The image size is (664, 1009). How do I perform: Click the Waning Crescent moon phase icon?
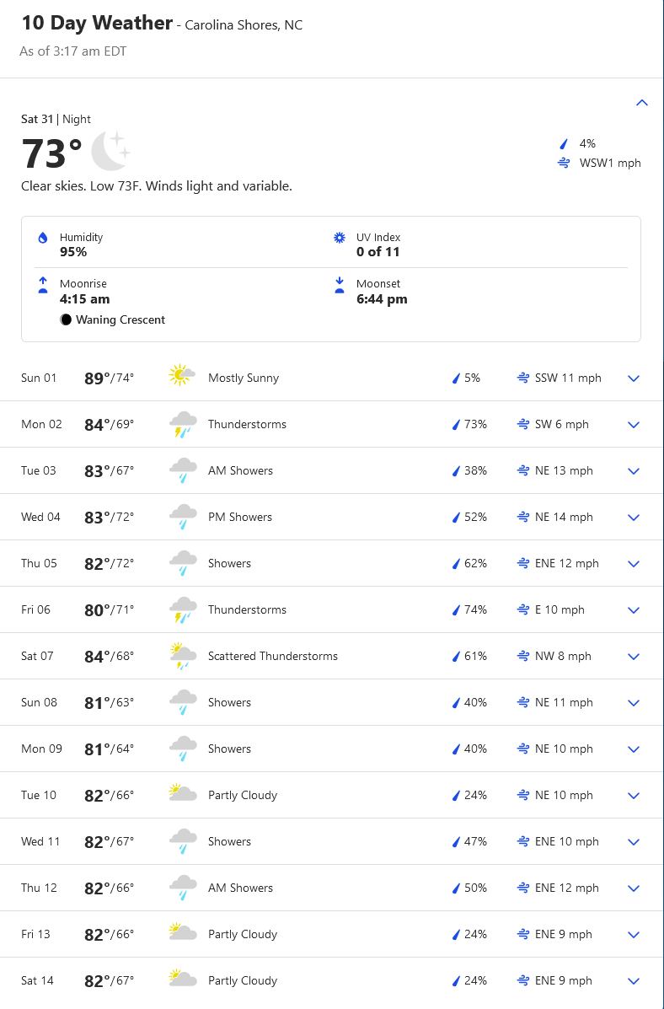tap(66, 320)
